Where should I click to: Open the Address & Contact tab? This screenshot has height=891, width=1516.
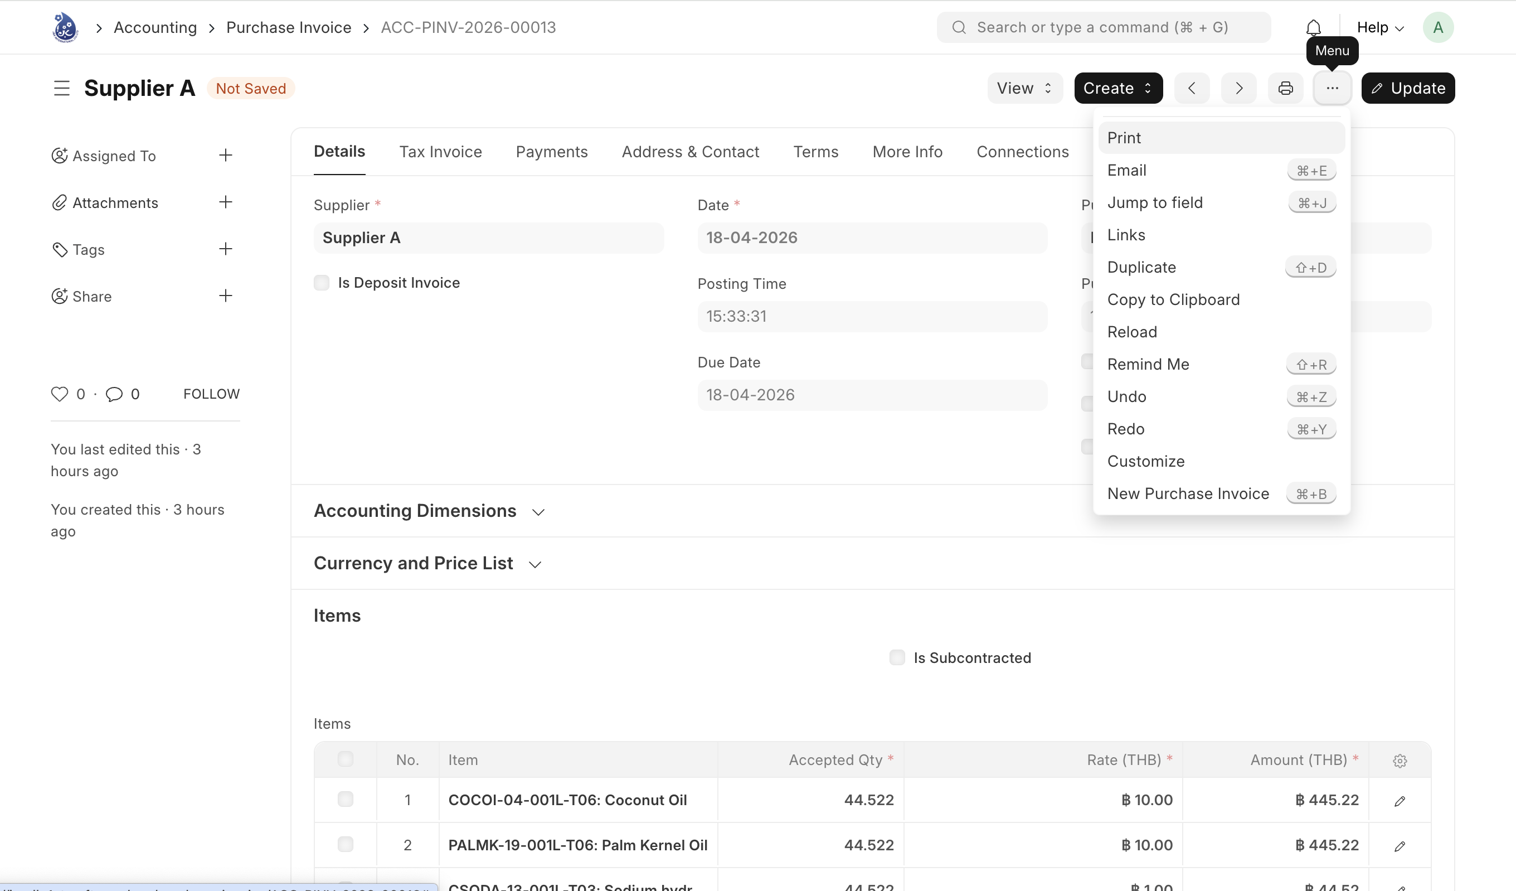click(690, 152)
